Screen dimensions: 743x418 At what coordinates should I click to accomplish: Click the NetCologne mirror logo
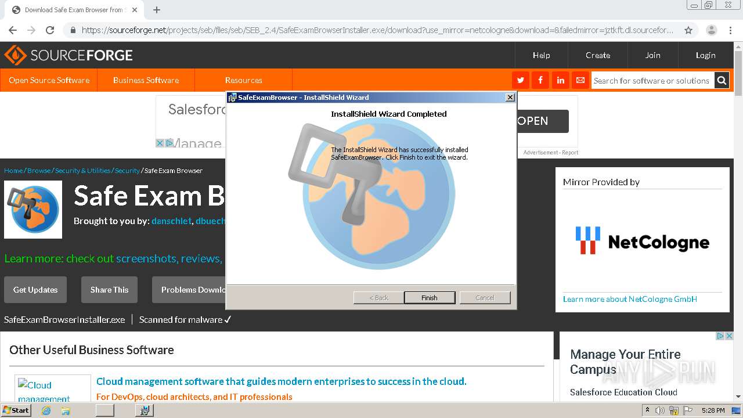[642, 241]
